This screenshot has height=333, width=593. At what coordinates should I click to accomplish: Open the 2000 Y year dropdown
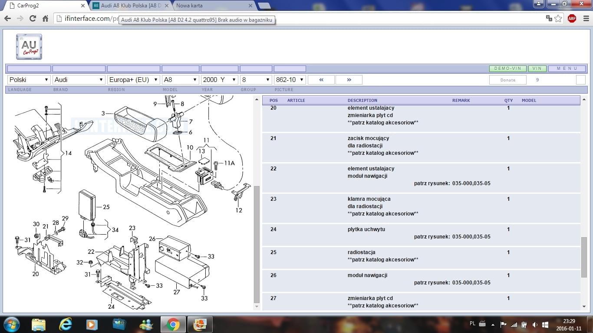[220, 80]
